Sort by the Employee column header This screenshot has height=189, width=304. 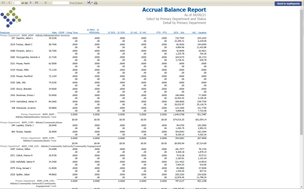[x=5, y=33]
